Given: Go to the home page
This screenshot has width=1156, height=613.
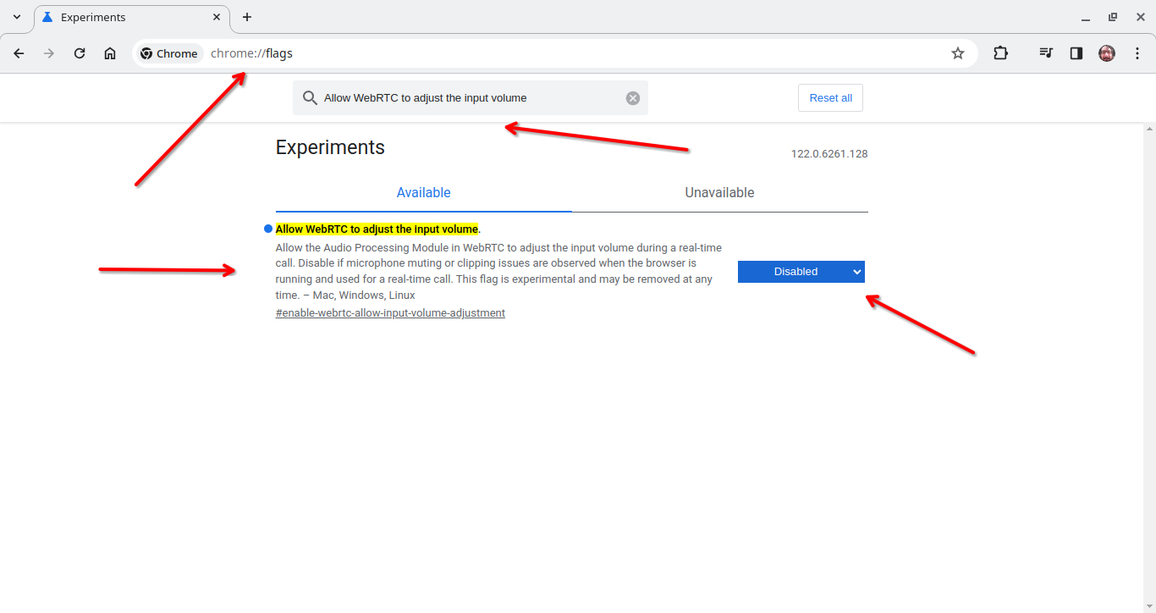Looking at the screenshot, I should pos(110,53).
